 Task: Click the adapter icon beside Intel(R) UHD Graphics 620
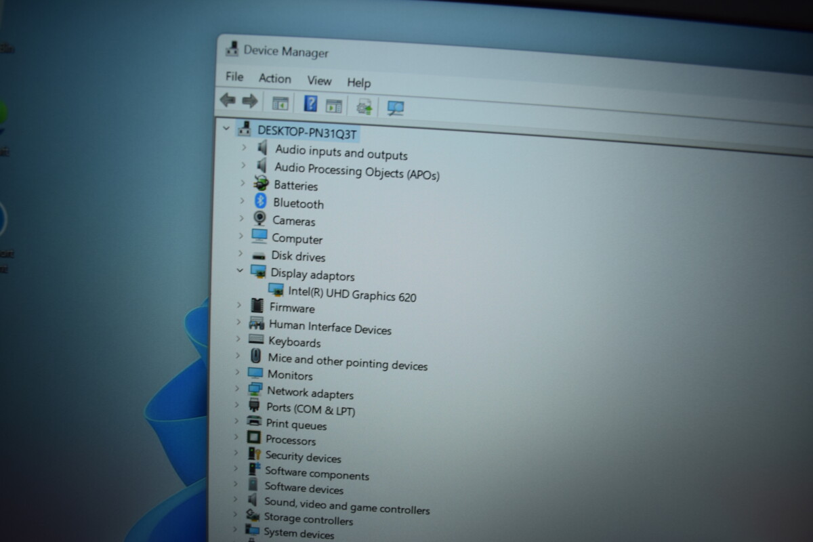pyautogui.click(x=276, y=289)
